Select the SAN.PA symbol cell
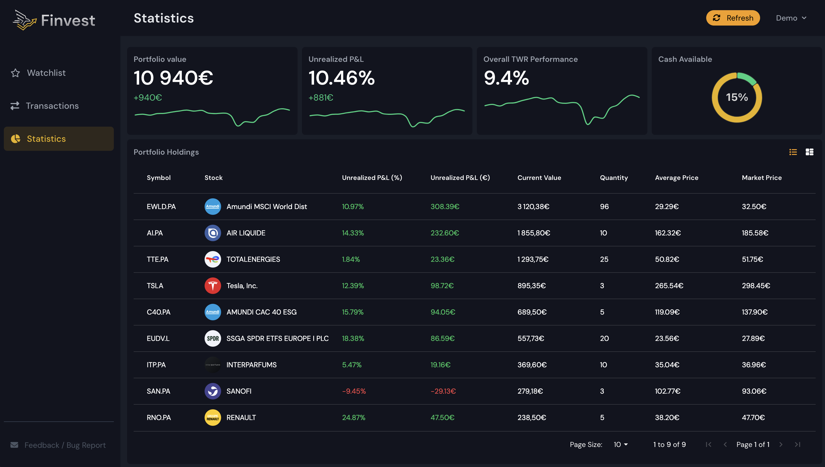 tap(159, 391)
